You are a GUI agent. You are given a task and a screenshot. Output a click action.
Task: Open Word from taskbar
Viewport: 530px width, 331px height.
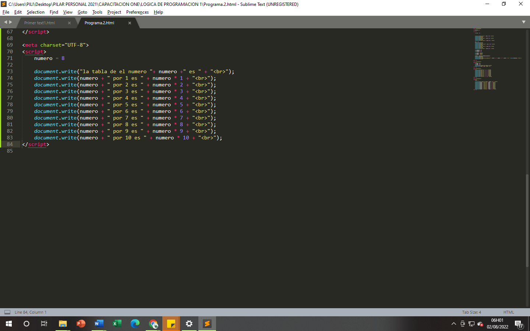[x=99, y=324]
